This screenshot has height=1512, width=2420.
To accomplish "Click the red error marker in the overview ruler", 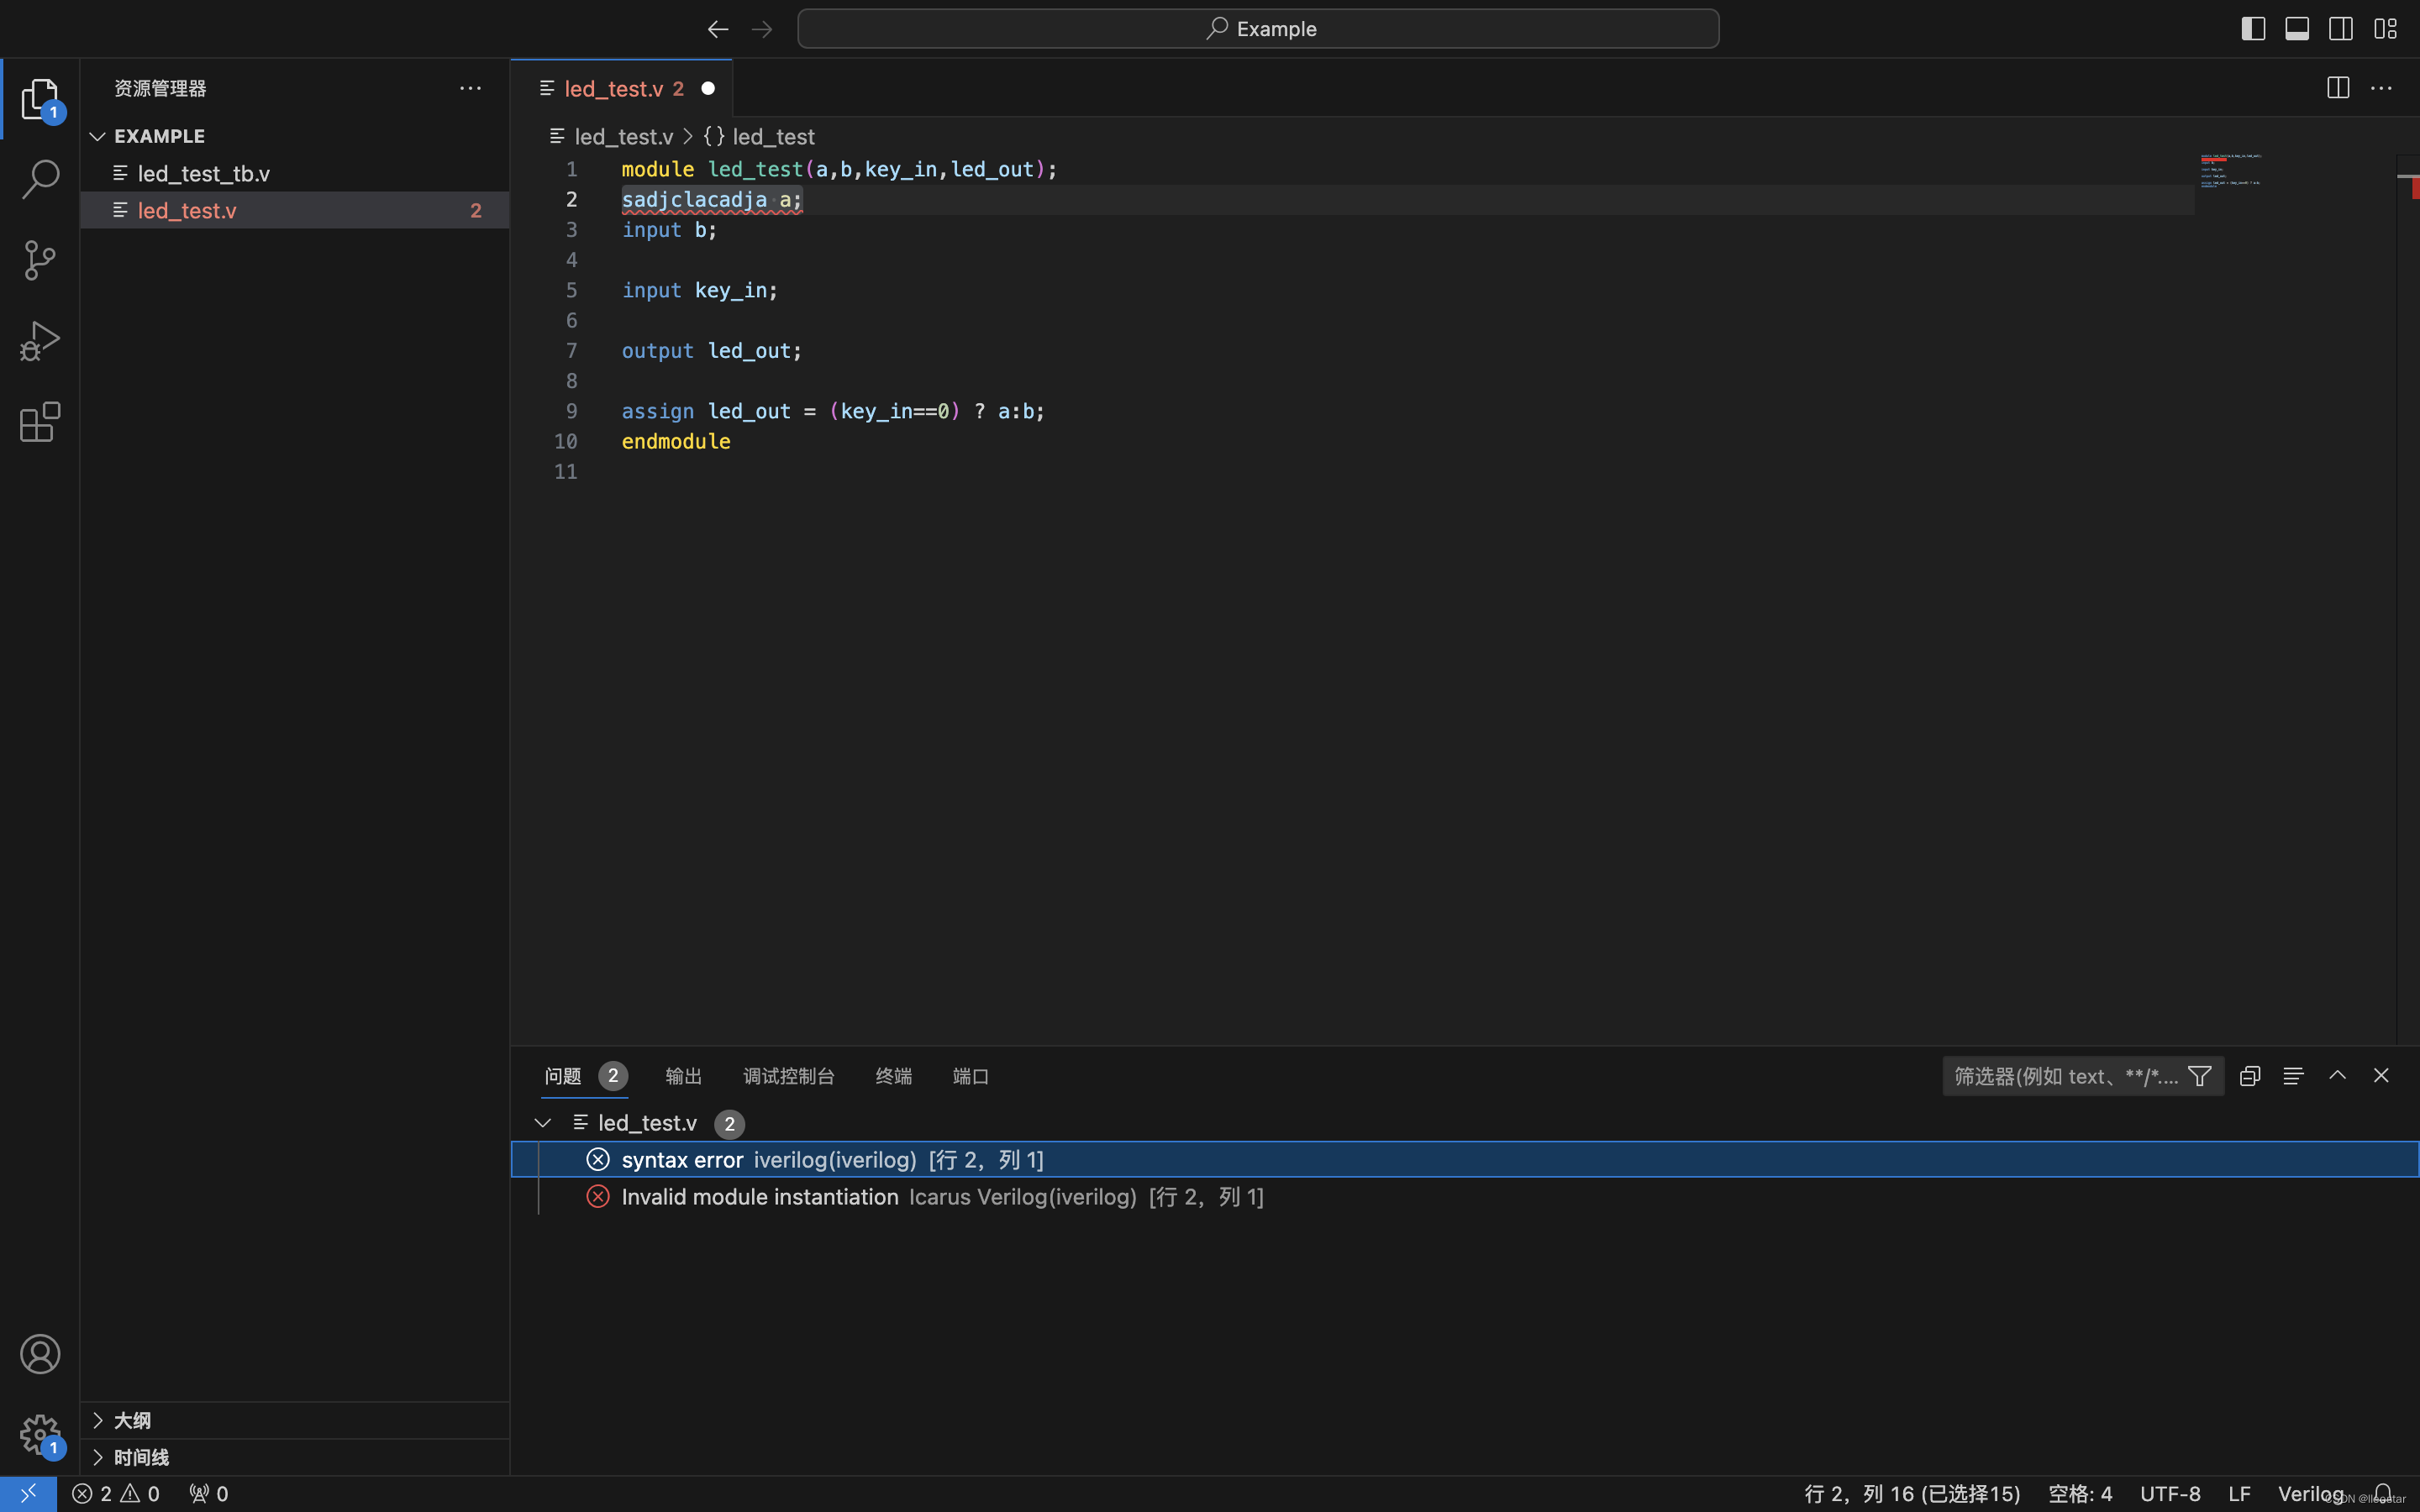I will click(x=2415, y=188).
